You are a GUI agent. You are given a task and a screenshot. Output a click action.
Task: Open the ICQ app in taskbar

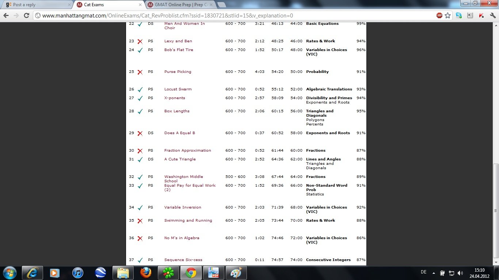[x=168, y=273]
